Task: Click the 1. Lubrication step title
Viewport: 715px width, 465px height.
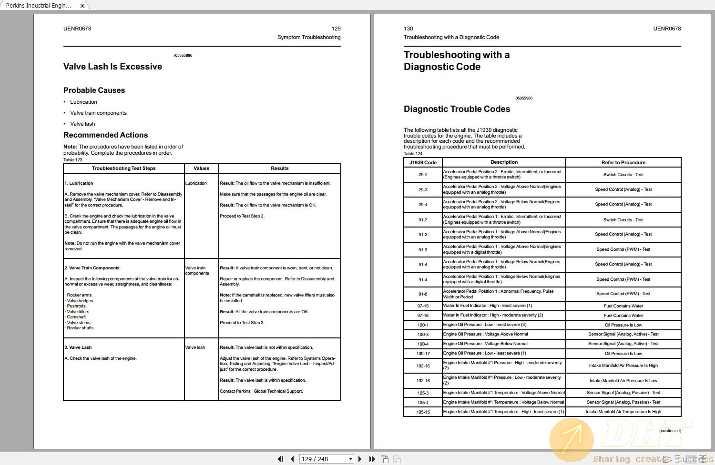Action: tap(79, 183)
